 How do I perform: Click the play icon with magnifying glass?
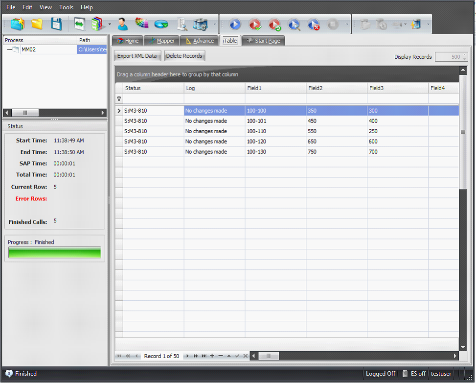[x=294, y=24]
